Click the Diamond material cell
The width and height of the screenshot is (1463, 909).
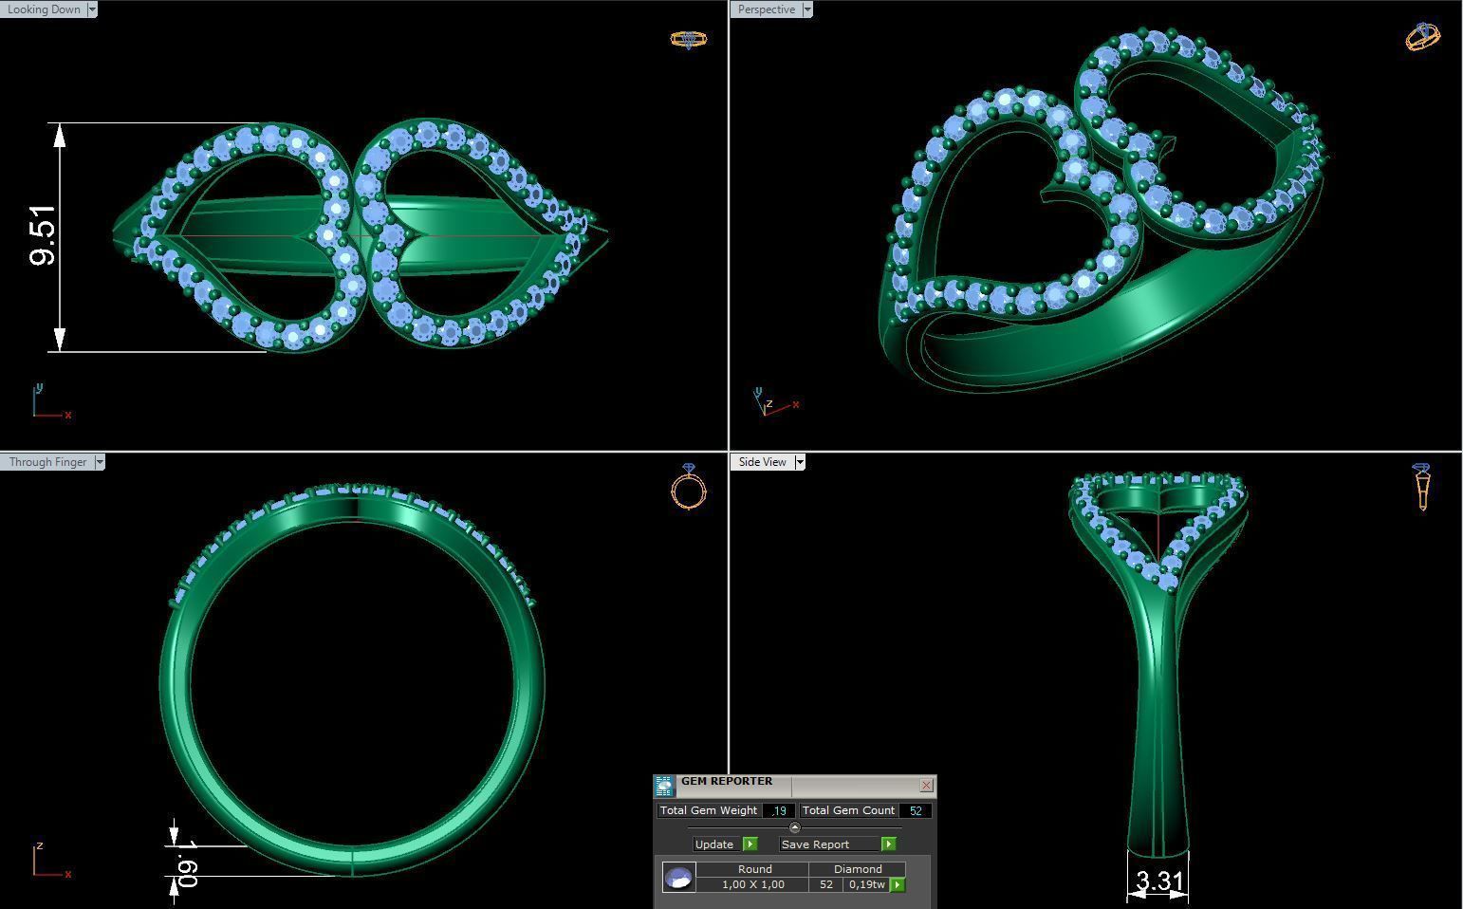tap(858, 869)
